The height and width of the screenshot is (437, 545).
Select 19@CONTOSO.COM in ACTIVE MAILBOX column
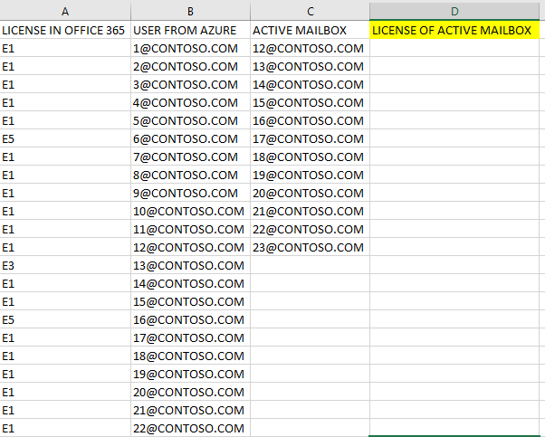[310, 175]
